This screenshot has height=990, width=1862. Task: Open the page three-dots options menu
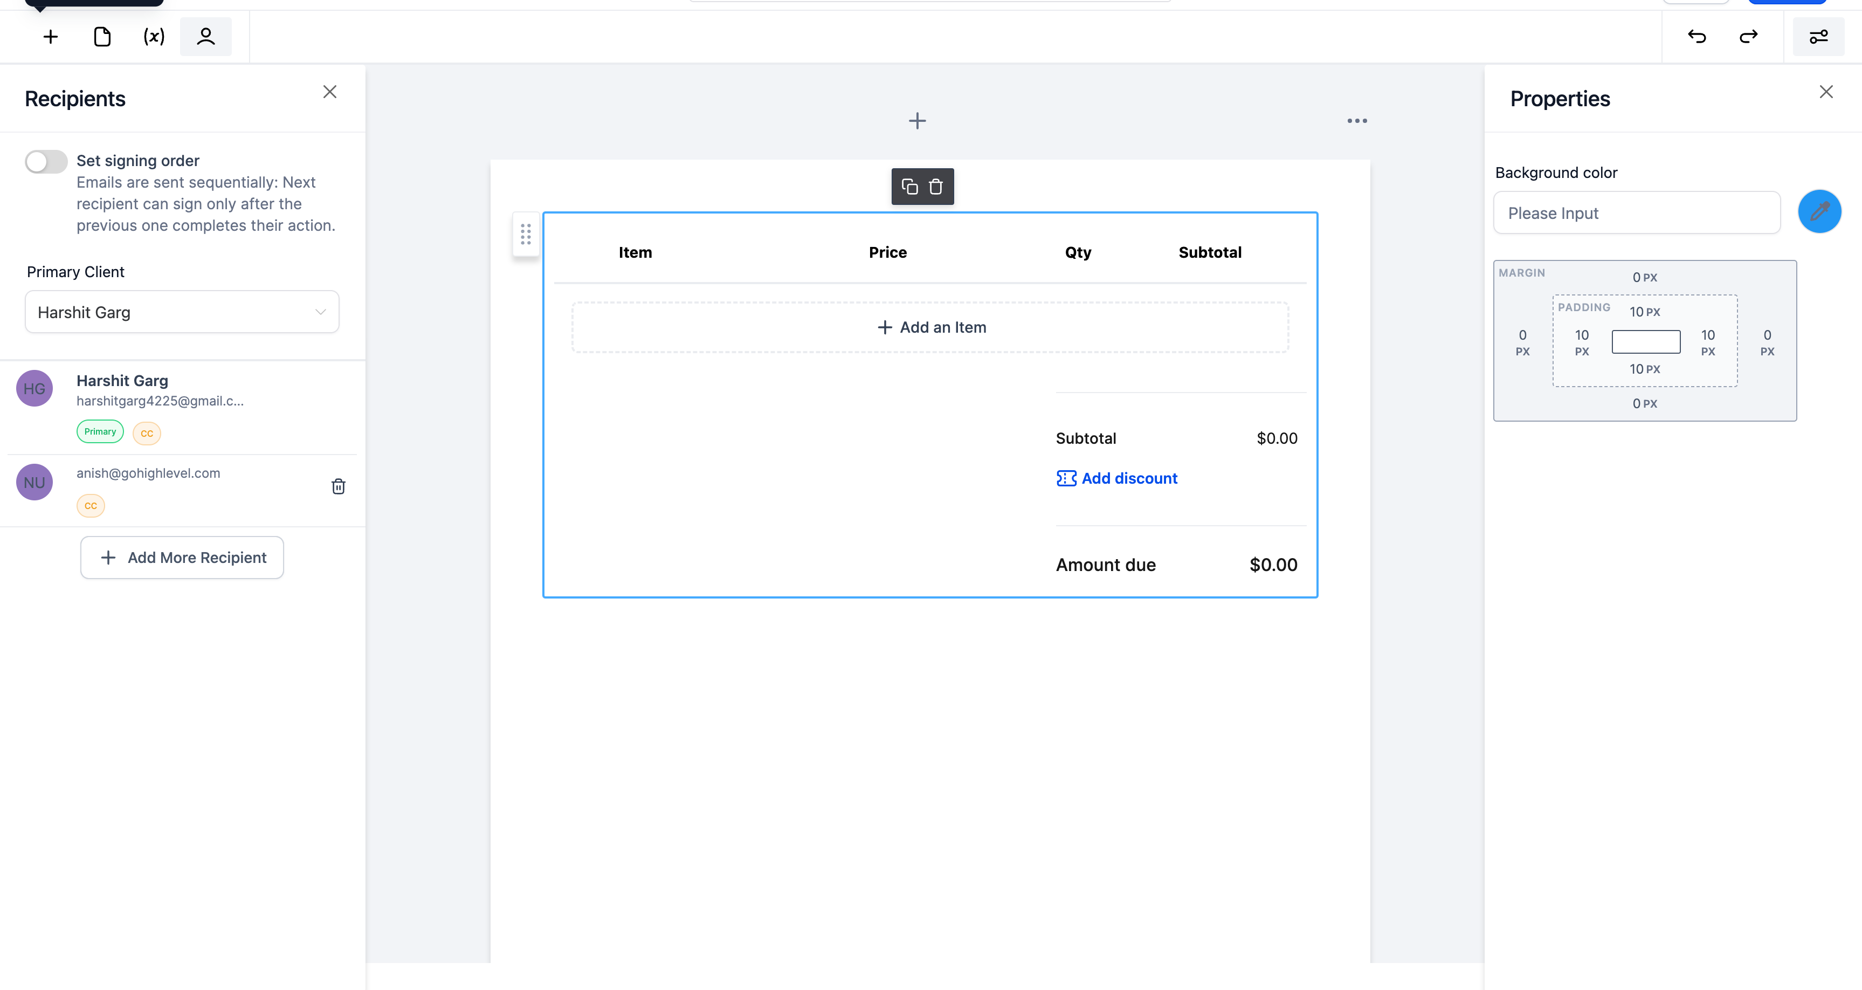point(1357,121)
